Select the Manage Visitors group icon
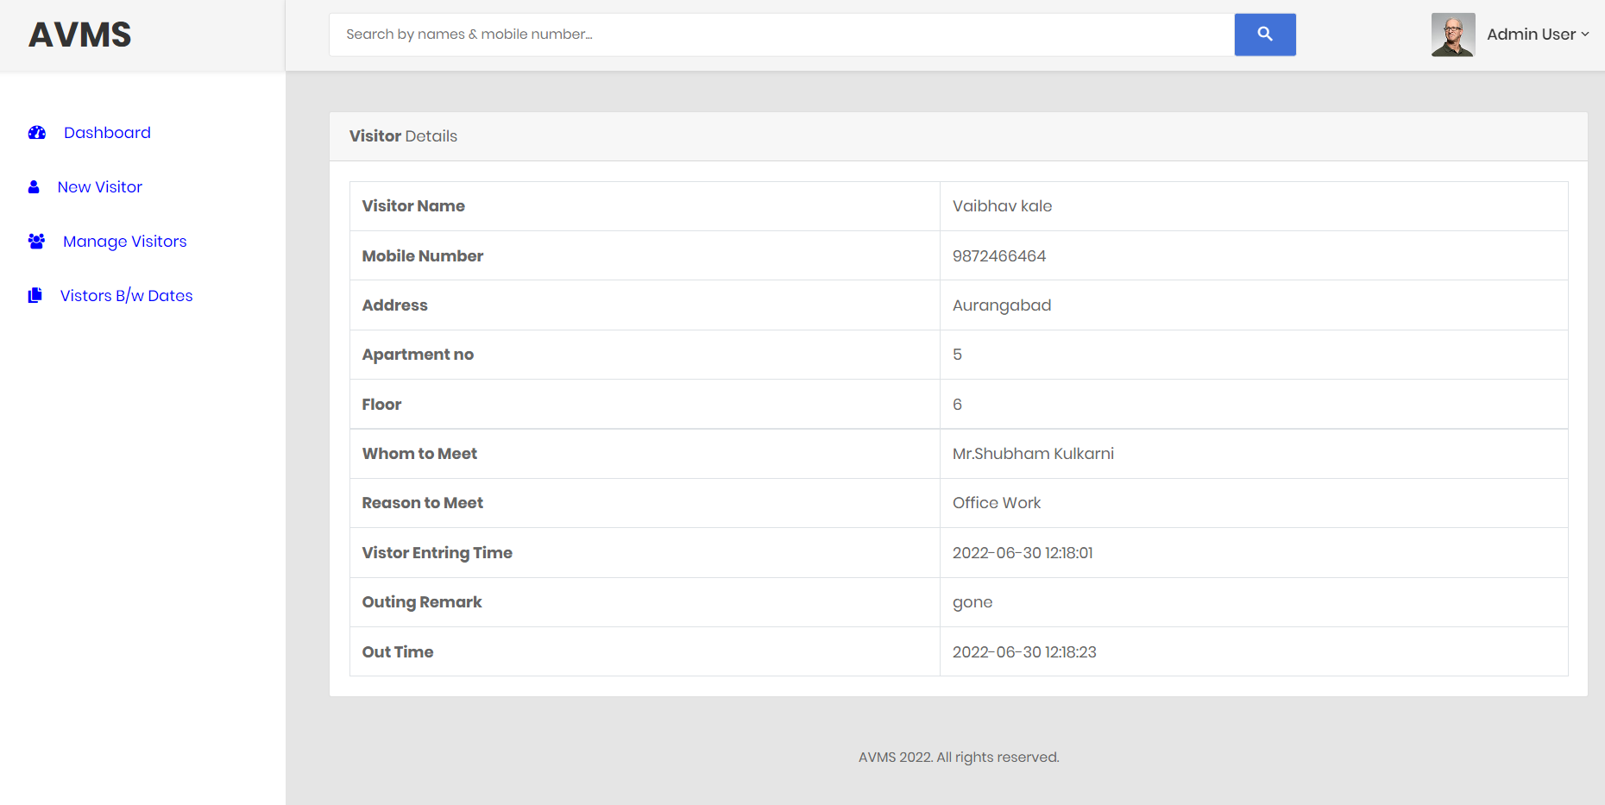The width and height of the screenshot is (1605, 805). tap(35, 241)
